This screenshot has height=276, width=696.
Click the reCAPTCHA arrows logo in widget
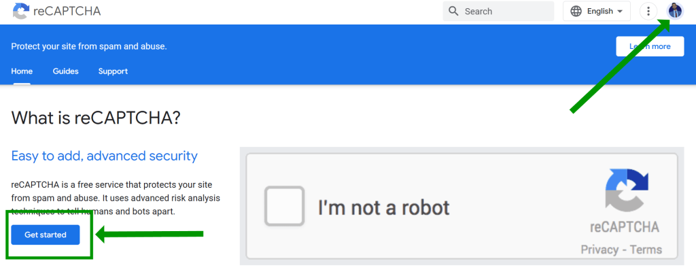click(625, 191)
